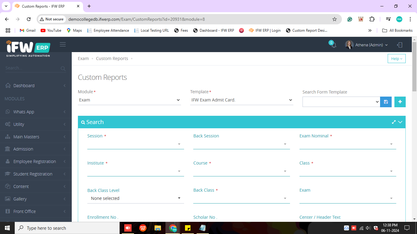Open Dashboard in the sidebar
The width and height of the screenshot is (417, 234).
click(x=36, y=86)
